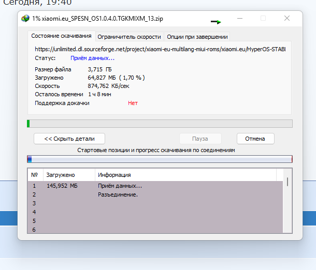Click the Скрыть детали button
316x270 pixels.
69,139
